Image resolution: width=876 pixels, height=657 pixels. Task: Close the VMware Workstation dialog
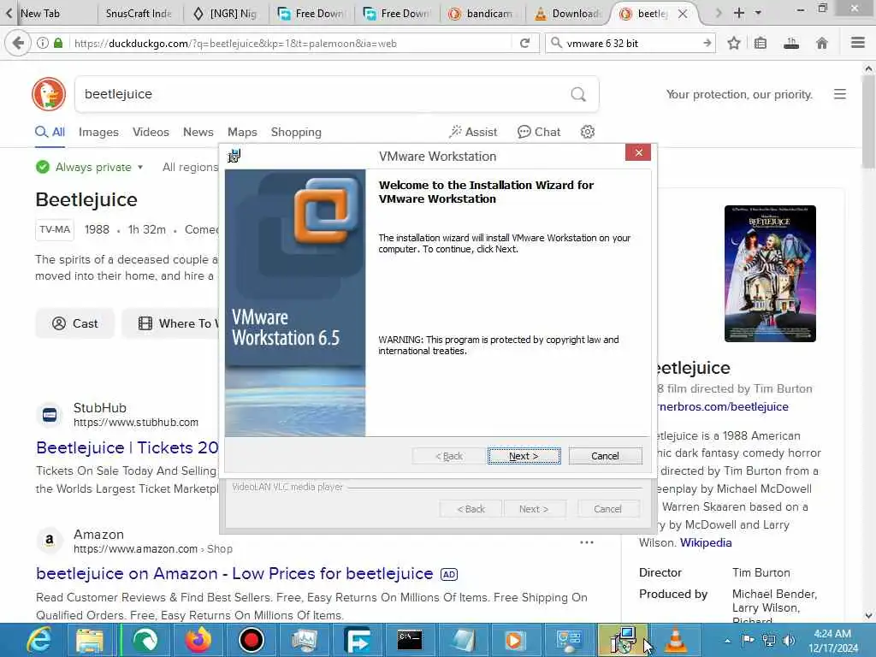tap(638, 152)
